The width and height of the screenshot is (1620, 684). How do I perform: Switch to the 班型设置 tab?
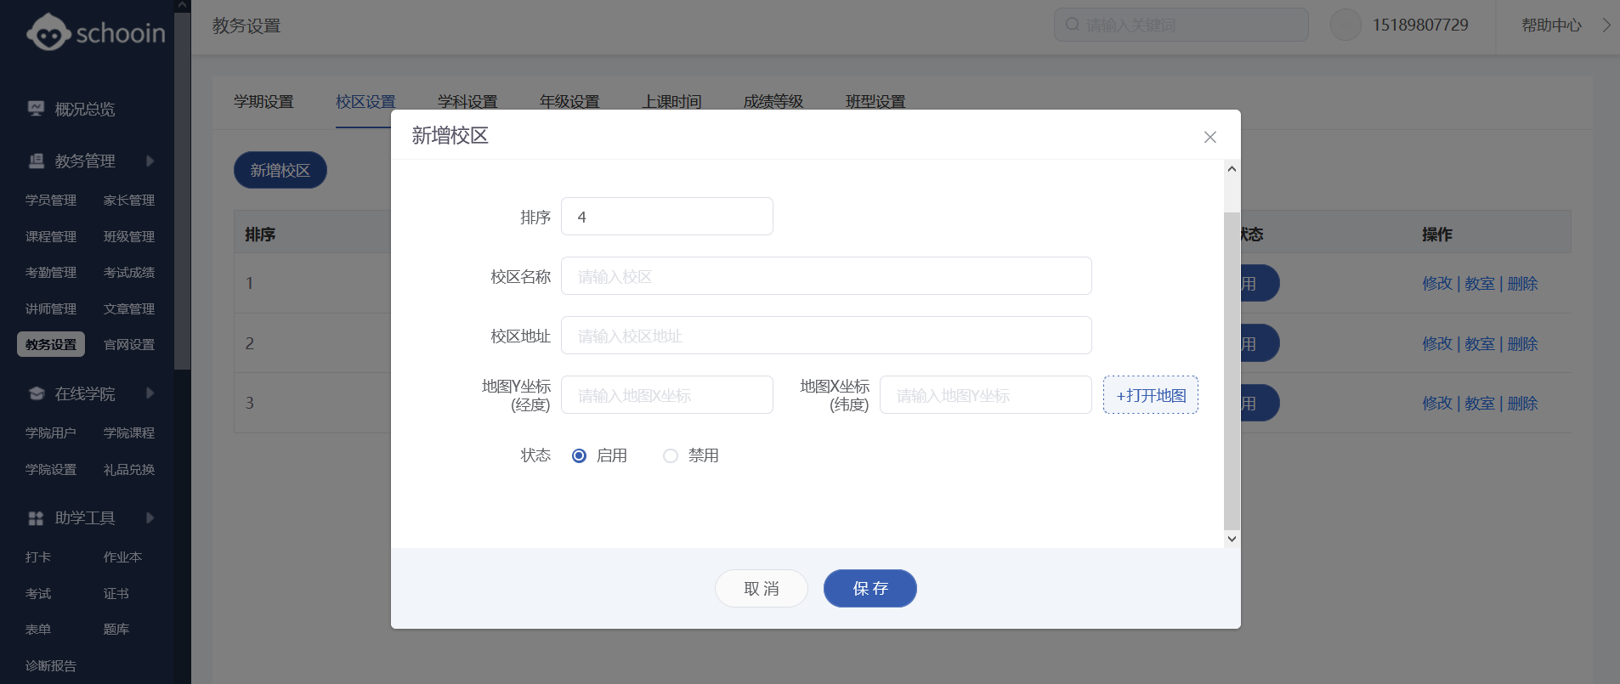[x=875, y=102]
